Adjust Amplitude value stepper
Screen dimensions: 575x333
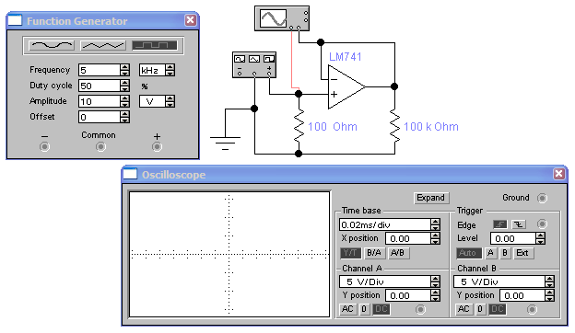tap(125, 101)
